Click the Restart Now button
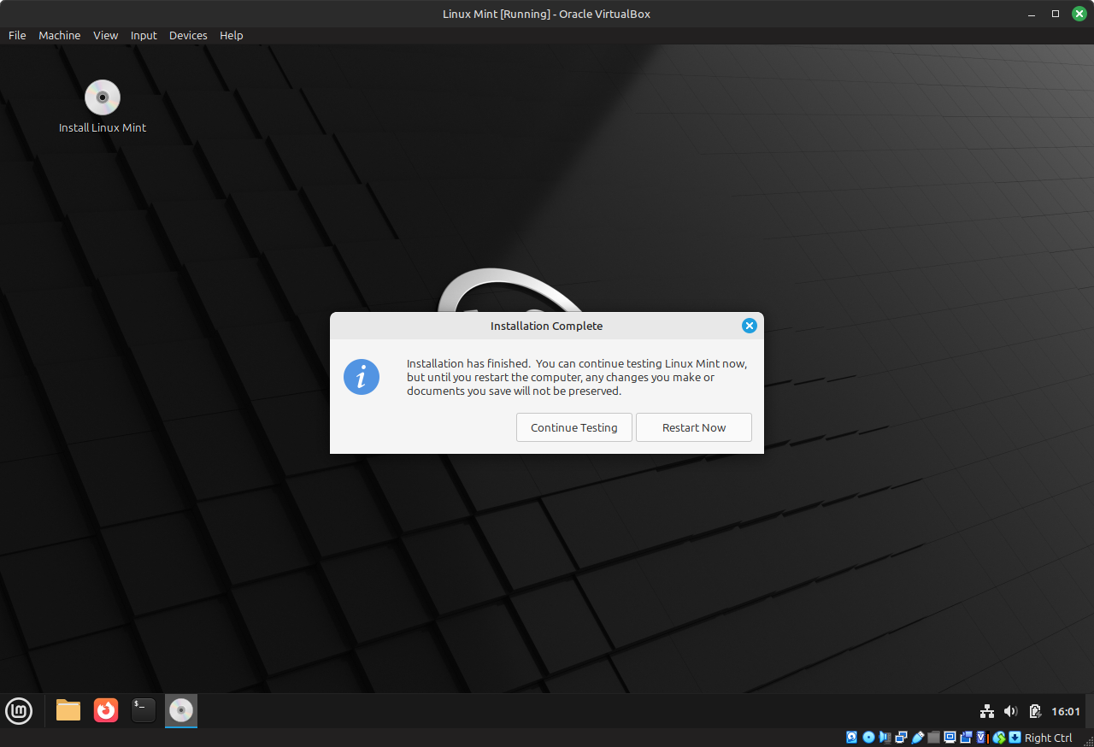The width and height of the screenshot is (1094, 747). point(694,427)
